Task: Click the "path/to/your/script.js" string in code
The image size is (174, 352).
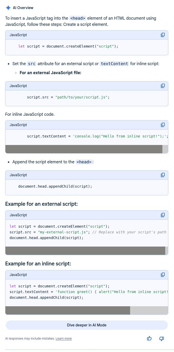Action: click(81, 97)
